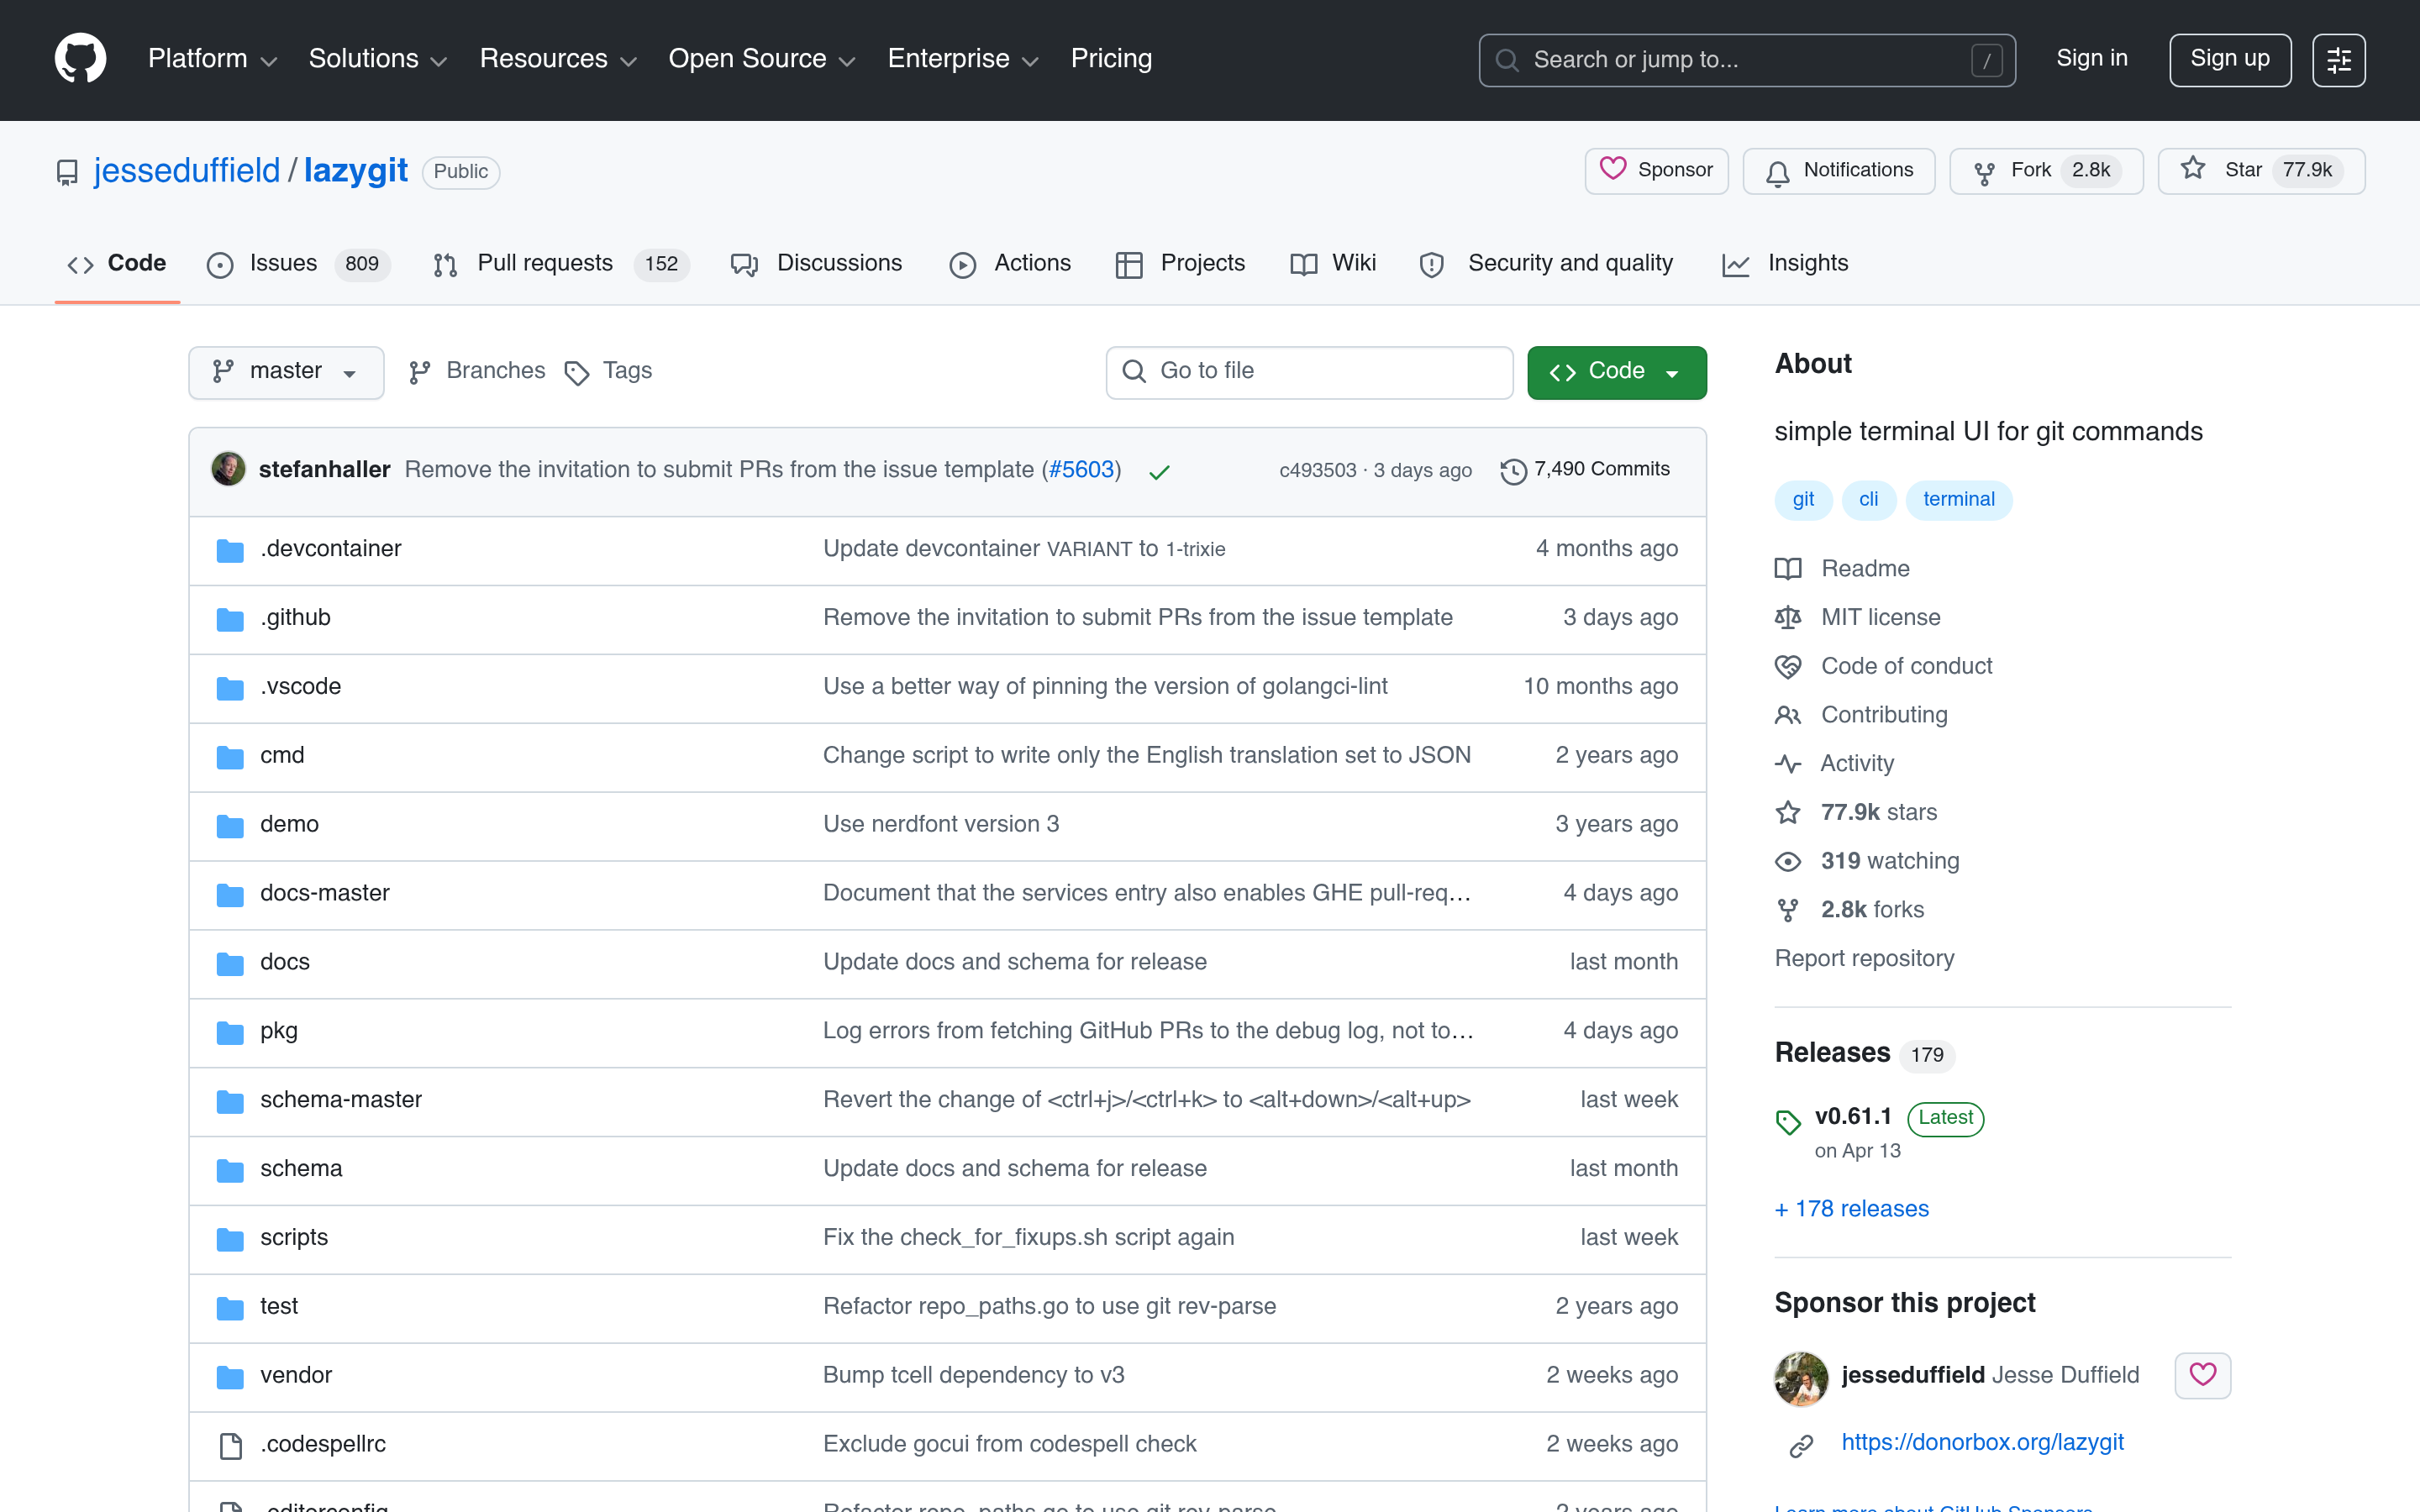Click the heart icon in the Sponsor button

[1612, 169]
